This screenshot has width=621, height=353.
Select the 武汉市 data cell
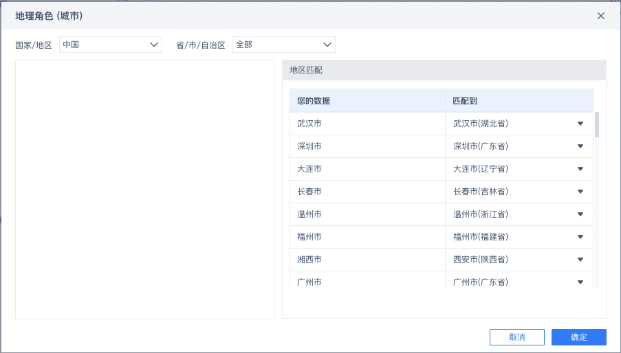tap(367, 124)
